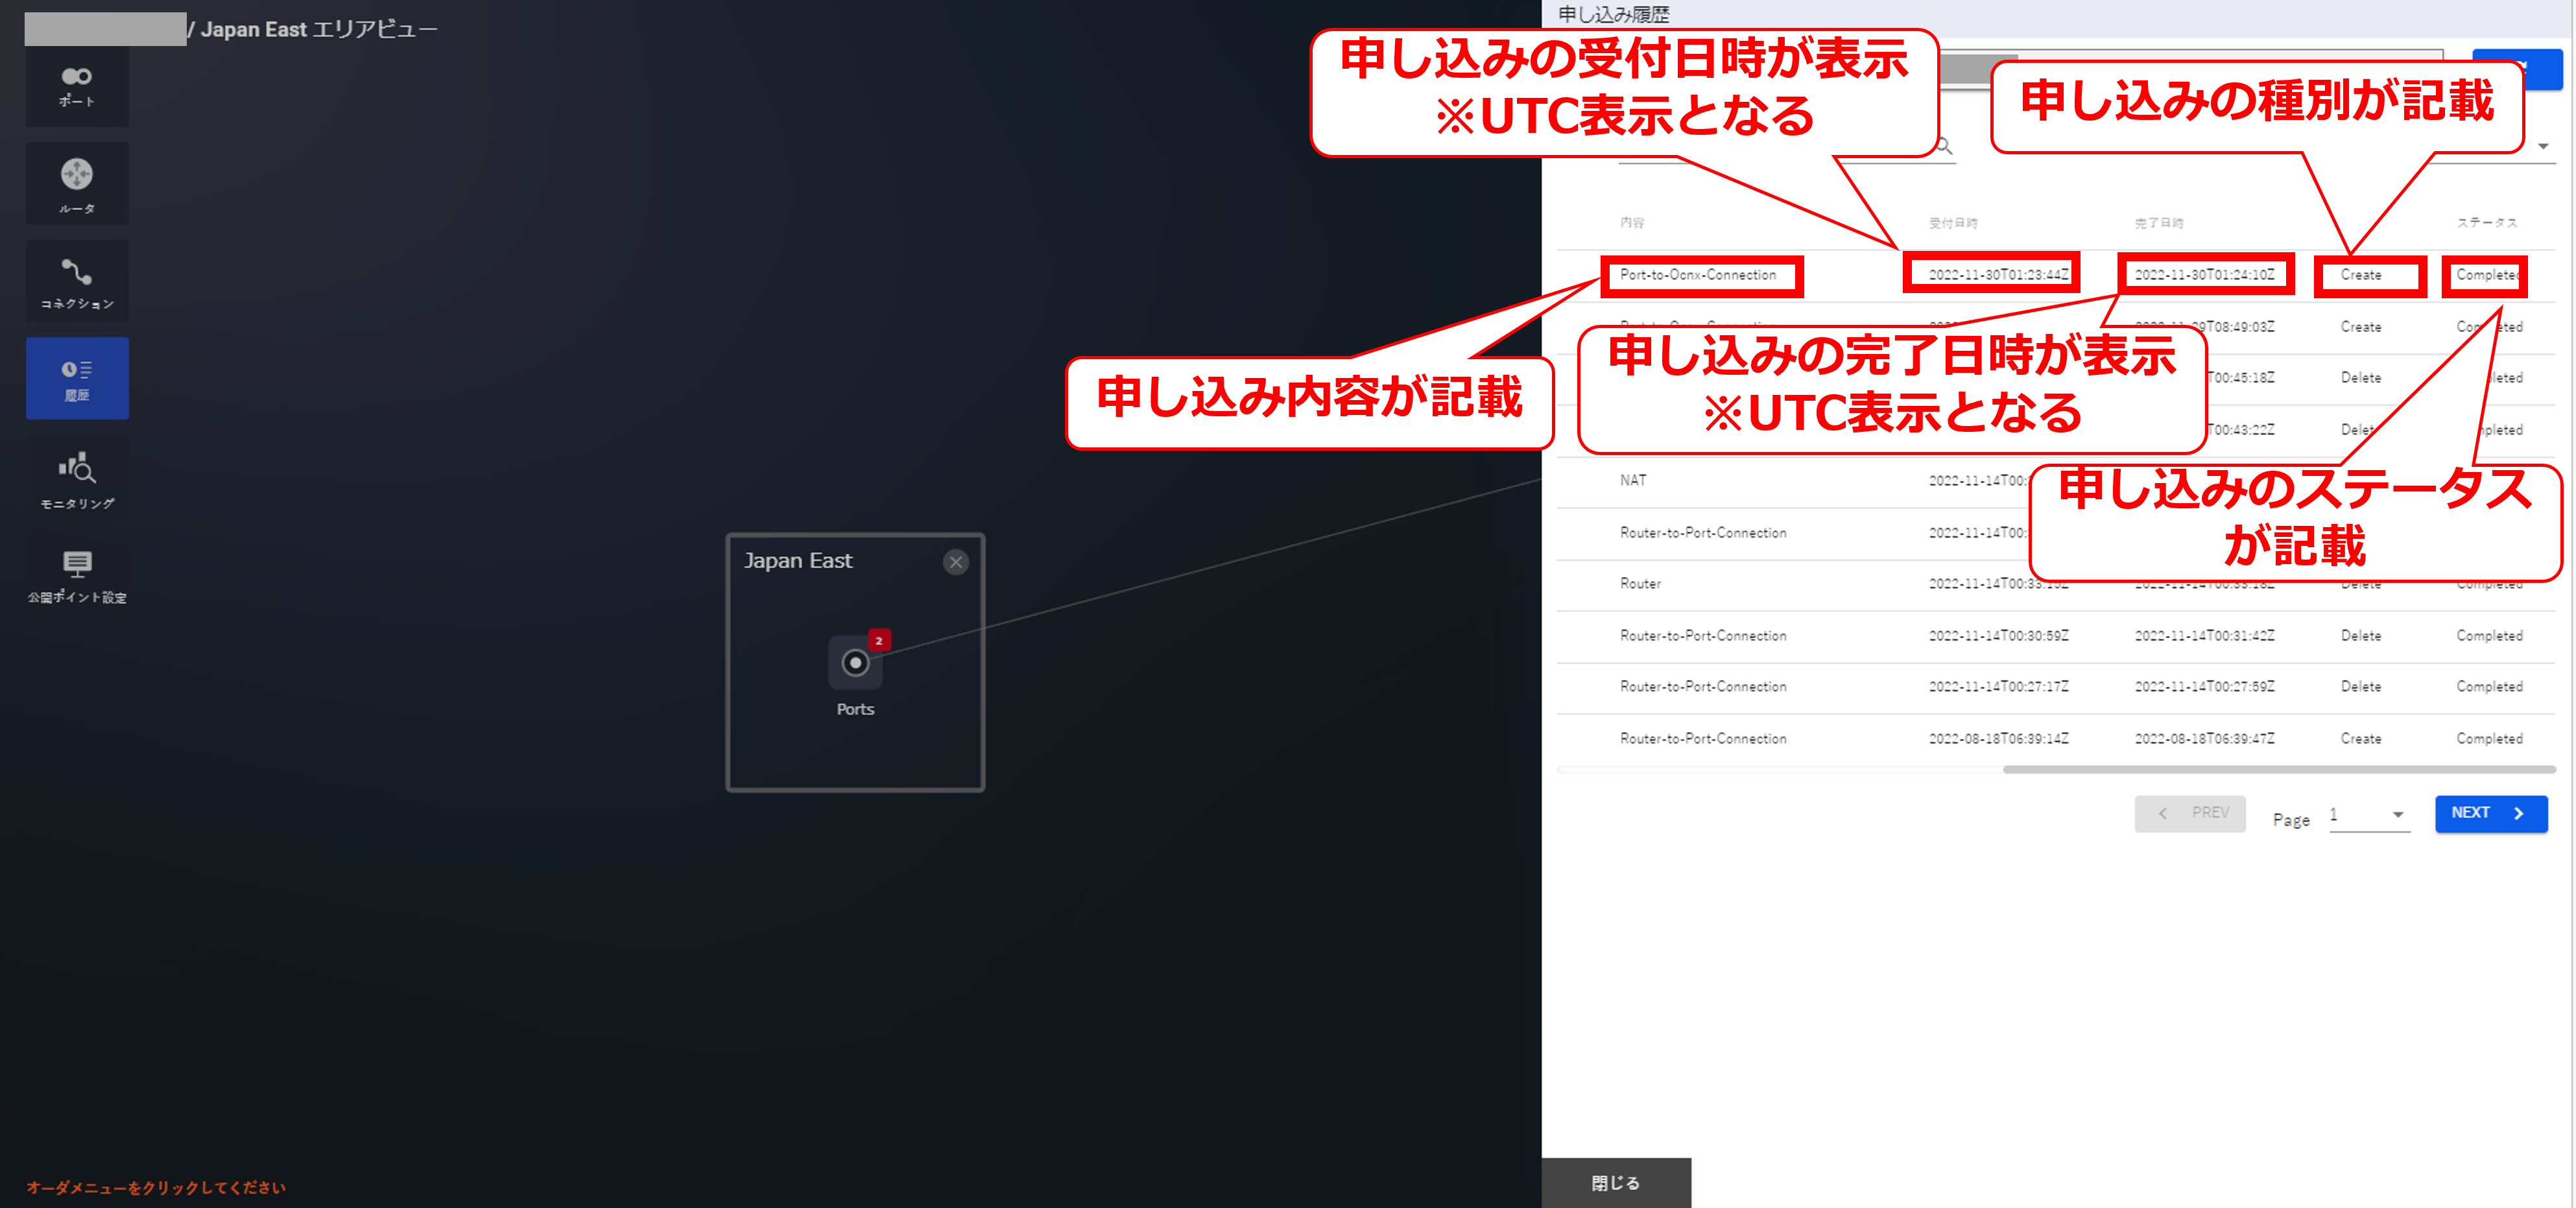The height and width of the screenshot is (1208, 2576).
Task: Click the Ports node in Japan East
Action: (x=855, y=663)
